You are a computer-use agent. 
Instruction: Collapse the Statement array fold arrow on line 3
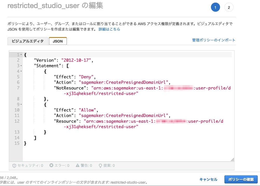21,66
